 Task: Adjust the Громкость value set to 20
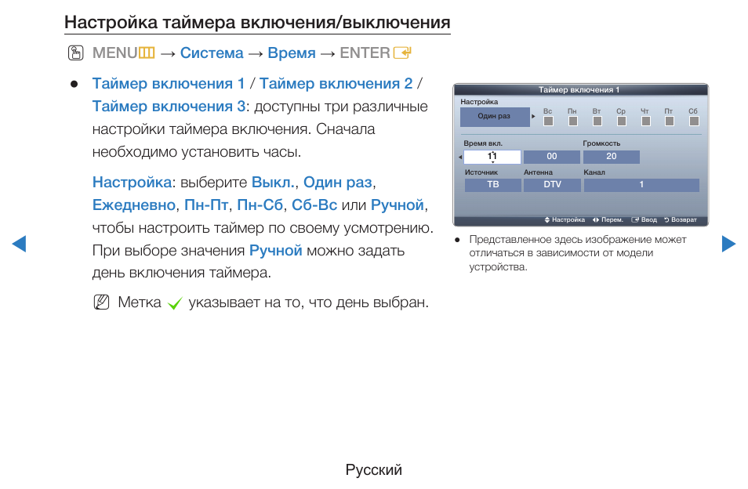(x=612, y=156)
